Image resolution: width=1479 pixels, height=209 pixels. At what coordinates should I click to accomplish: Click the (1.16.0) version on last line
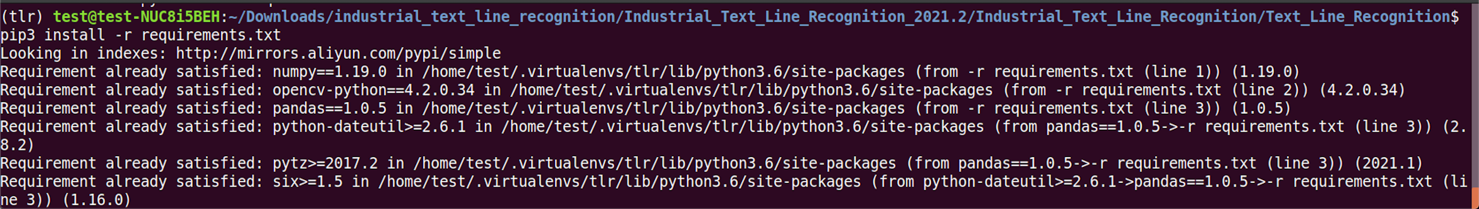(x=96, y=200)
